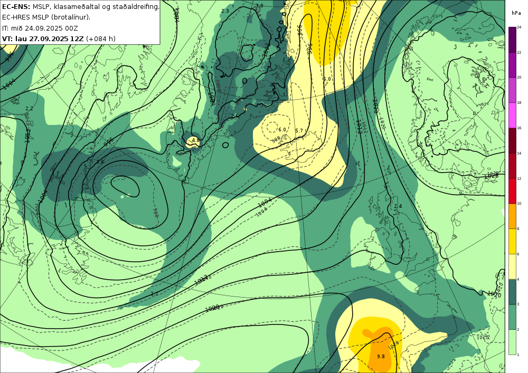The height and width of the screenshot is (373, 528).
Task: Click the 'hPa' unit label above legend
Action: [x=515, y=13]
